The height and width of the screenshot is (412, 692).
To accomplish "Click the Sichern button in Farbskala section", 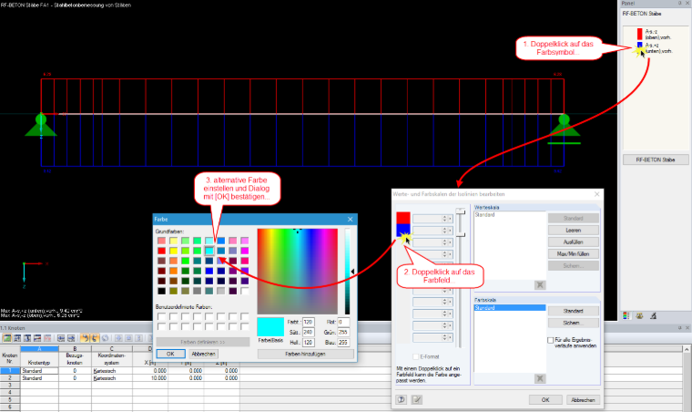I will pos(574,323).
